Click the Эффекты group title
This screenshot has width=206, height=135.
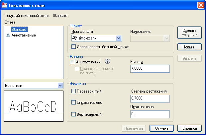(x=78, y=84)
